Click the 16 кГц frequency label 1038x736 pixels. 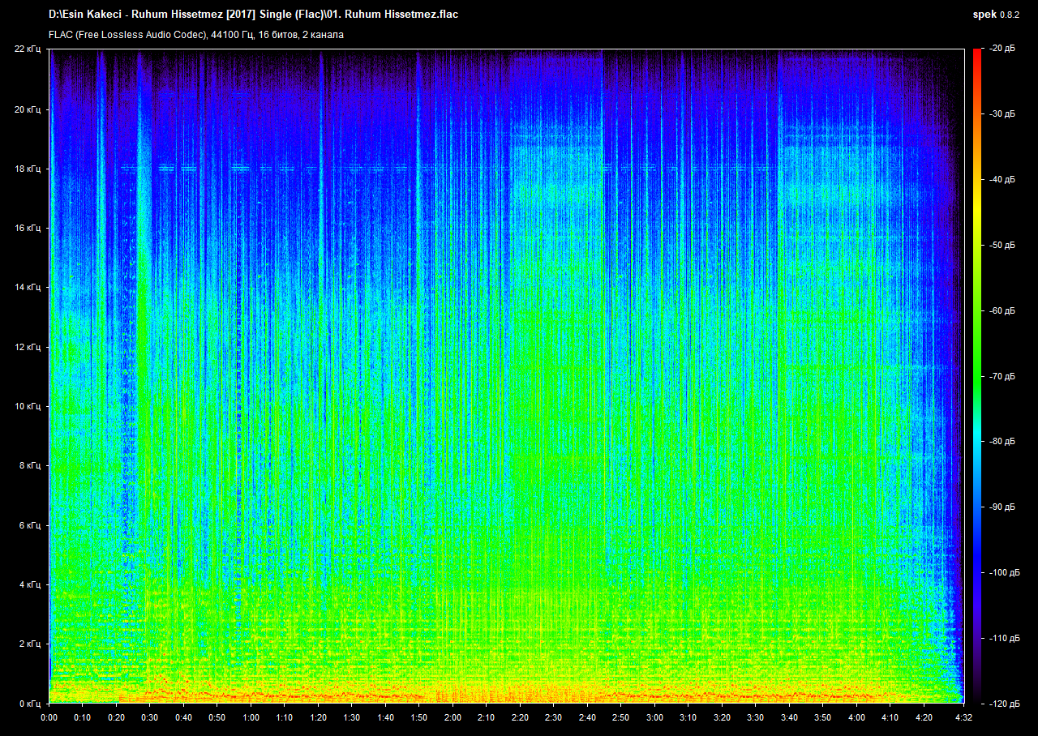[x=28, y=229]
